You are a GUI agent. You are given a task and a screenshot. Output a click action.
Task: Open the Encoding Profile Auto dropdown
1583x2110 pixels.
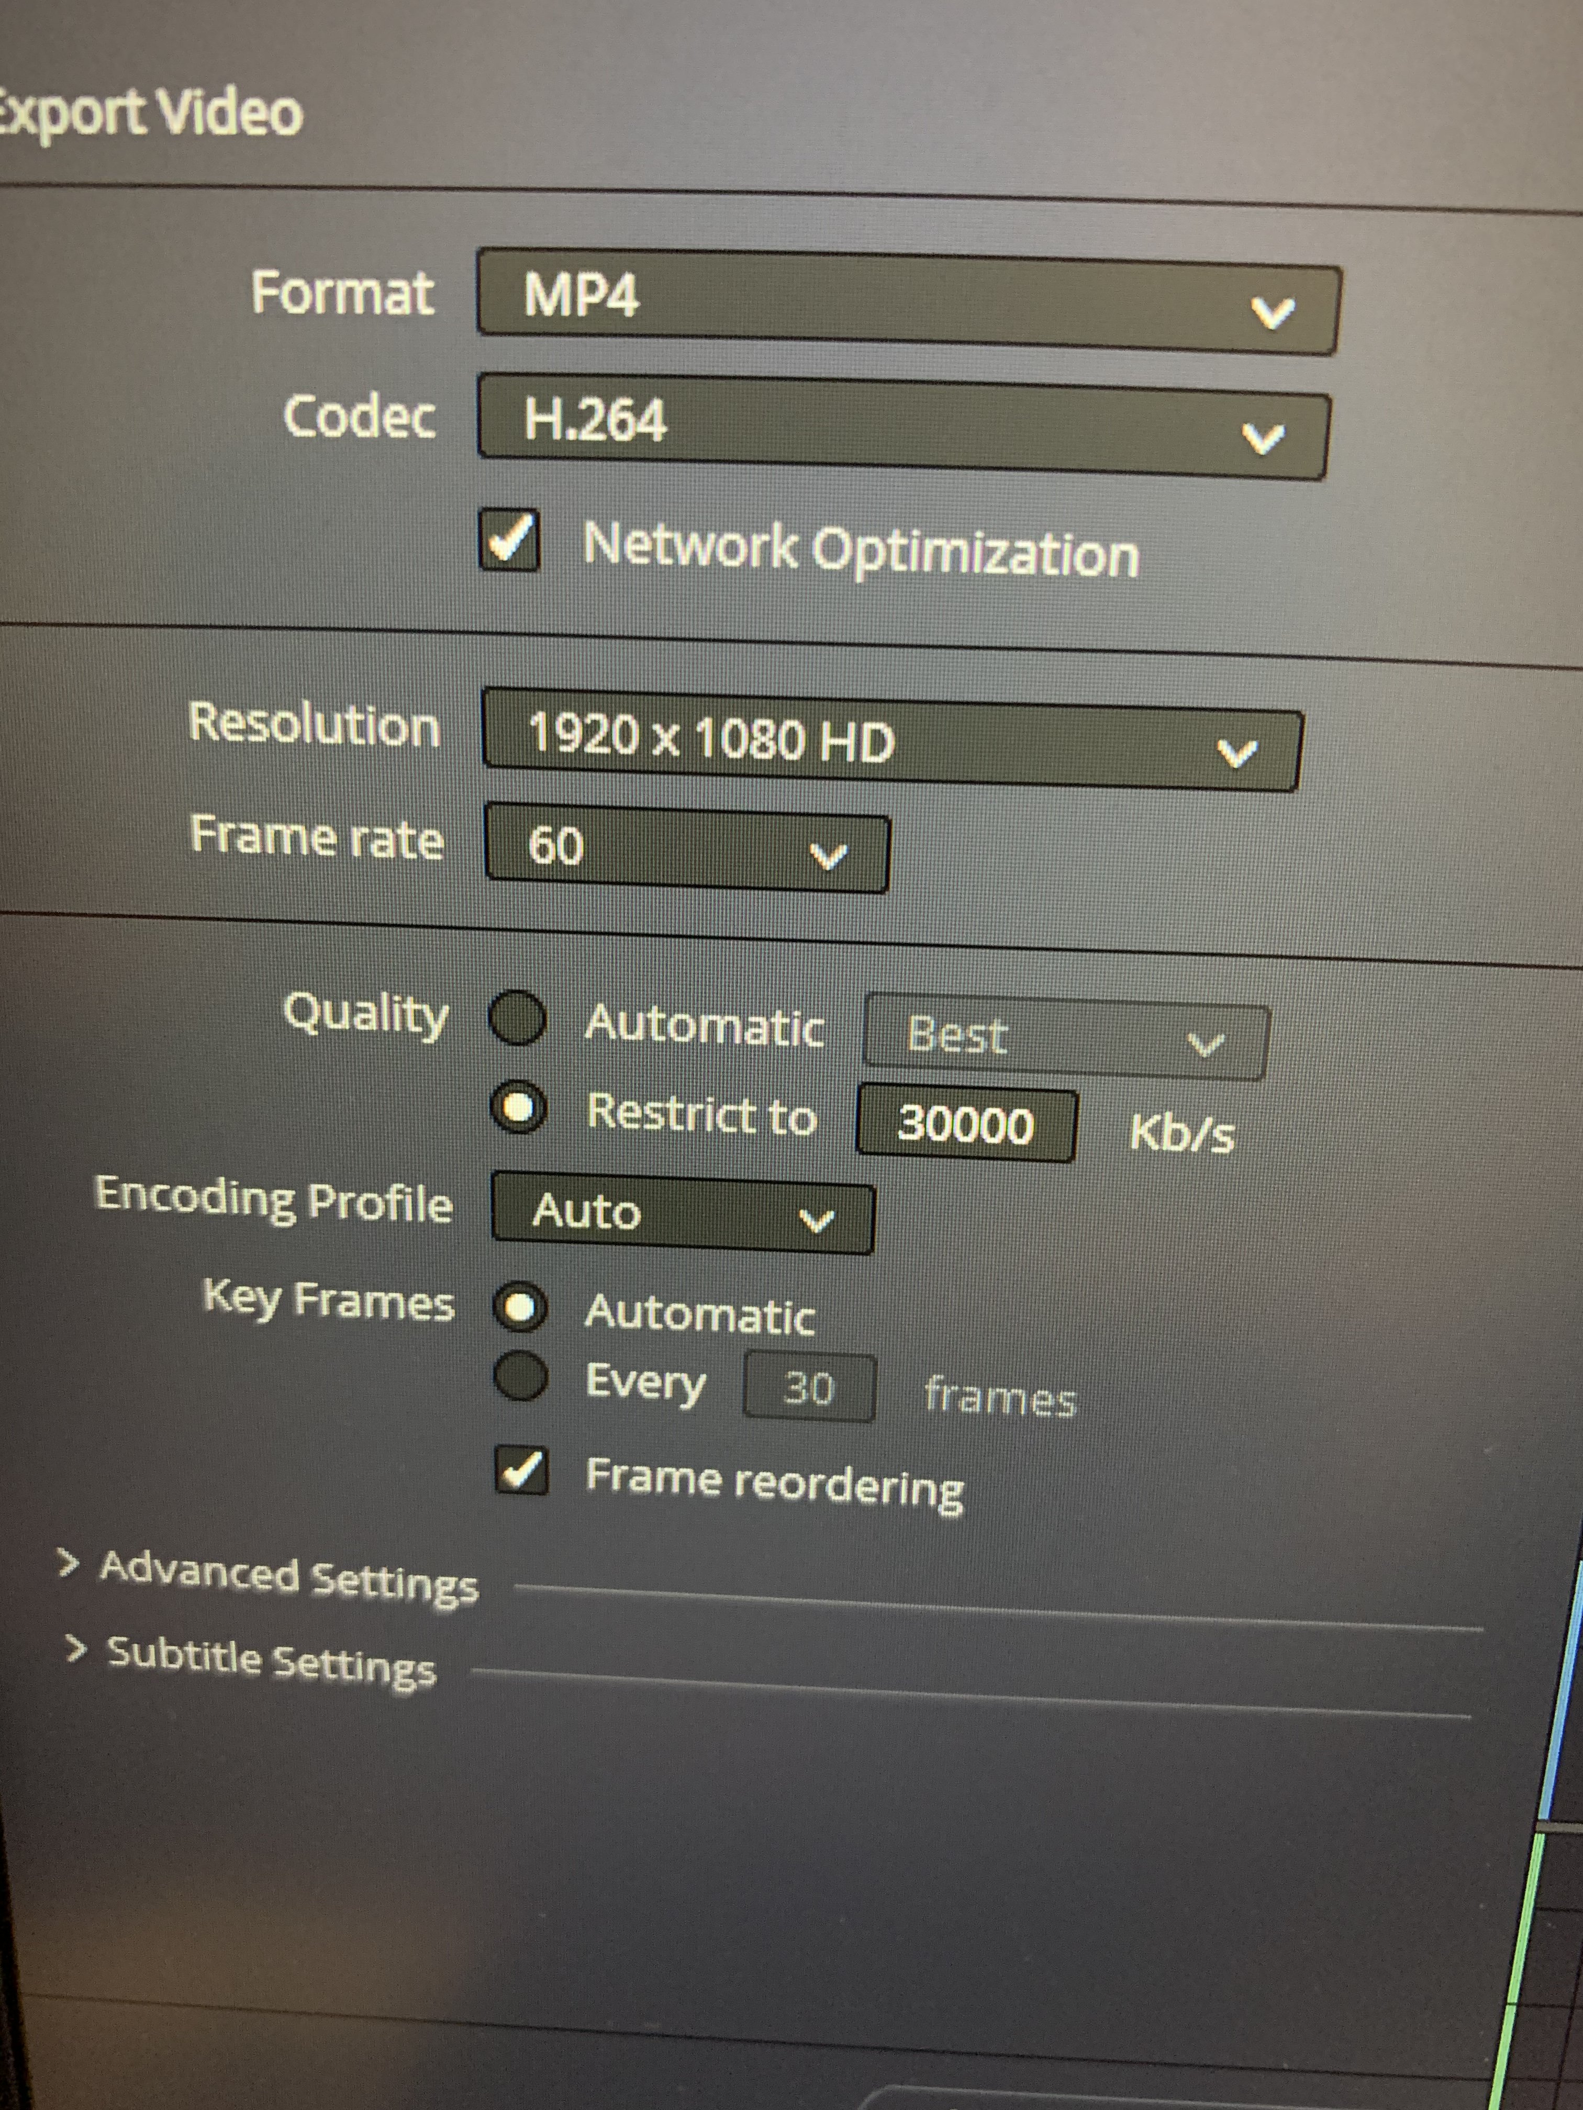(x=681, y=1214)
